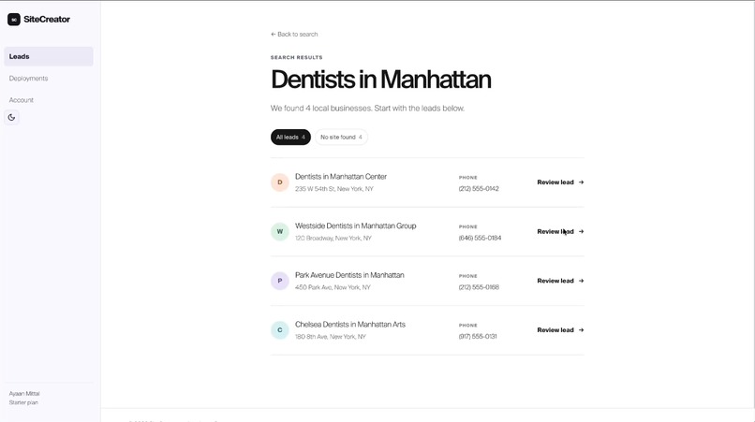Click phone number (212) 555-0142
Image resolution: width=755 pixels, height=422 pixels.
[479, 189]
